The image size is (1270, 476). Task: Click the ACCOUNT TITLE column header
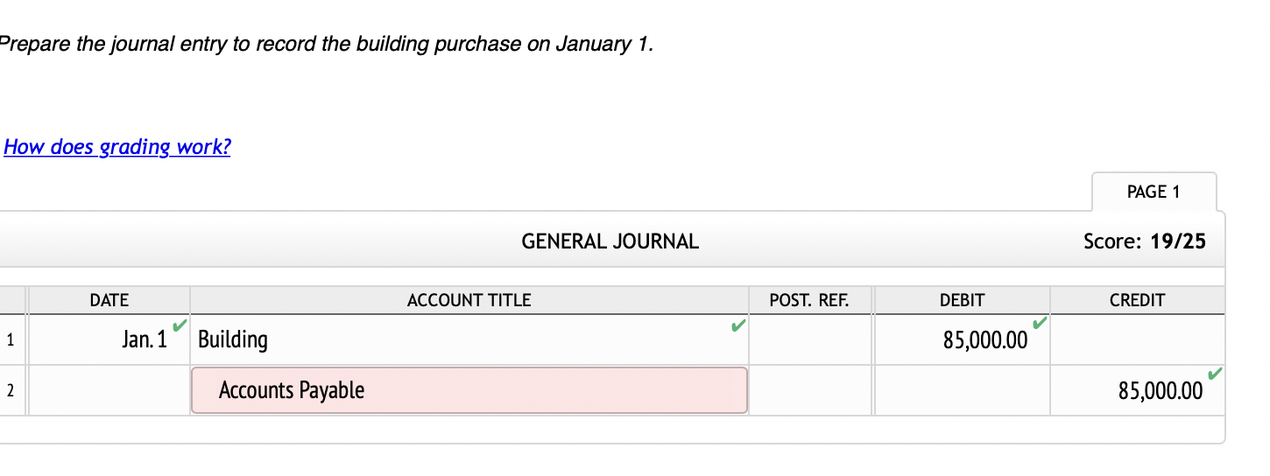coord(469,300)
